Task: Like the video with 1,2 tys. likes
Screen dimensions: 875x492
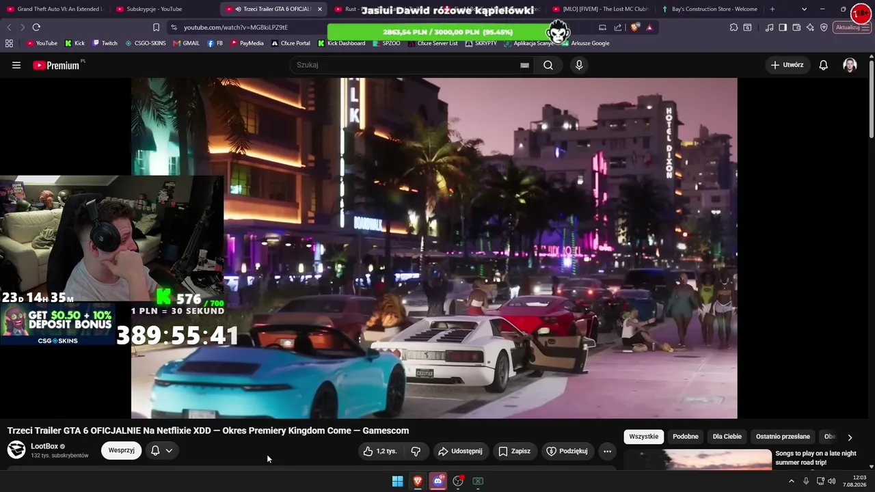Action: pos(380,451)
